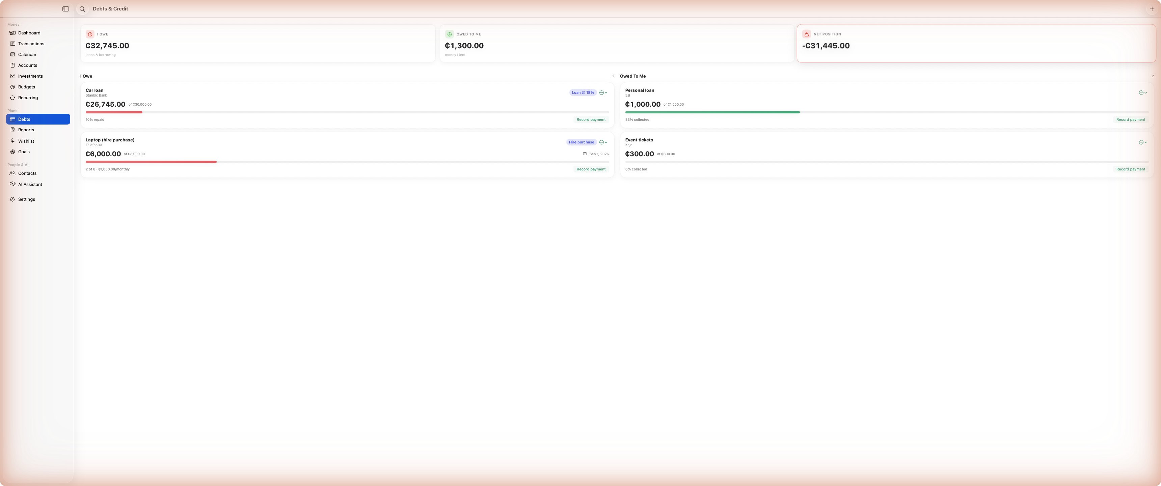
Task: Click the Dashboard sidebar icon
Action: coord(12,33)
